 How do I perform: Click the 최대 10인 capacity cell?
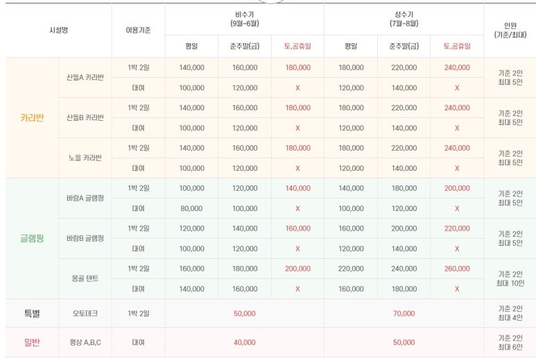tap(509, 284)
